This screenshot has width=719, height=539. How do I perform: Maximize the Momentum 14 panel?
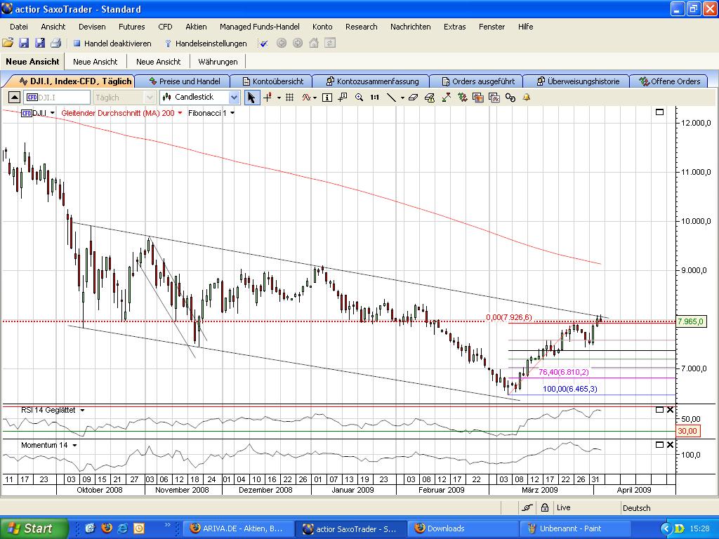point(660,444)
